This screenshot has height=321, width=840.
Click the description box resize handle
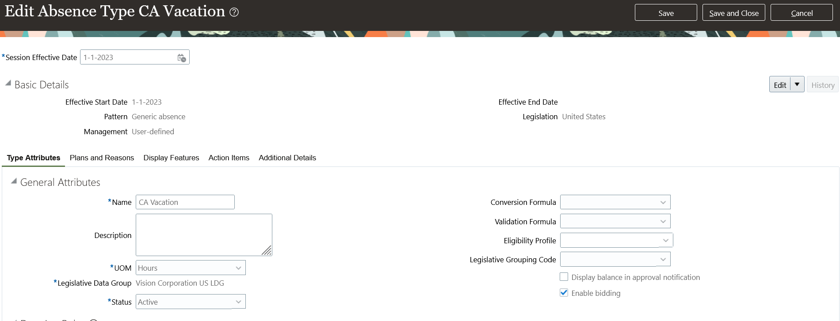[266, 250]
